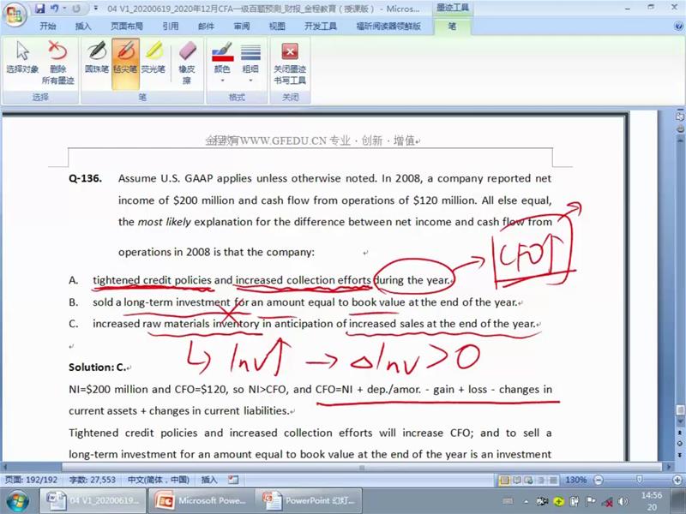686x514 pixels.
Task: Click the zoom slider handle
Action: point(639,480)
